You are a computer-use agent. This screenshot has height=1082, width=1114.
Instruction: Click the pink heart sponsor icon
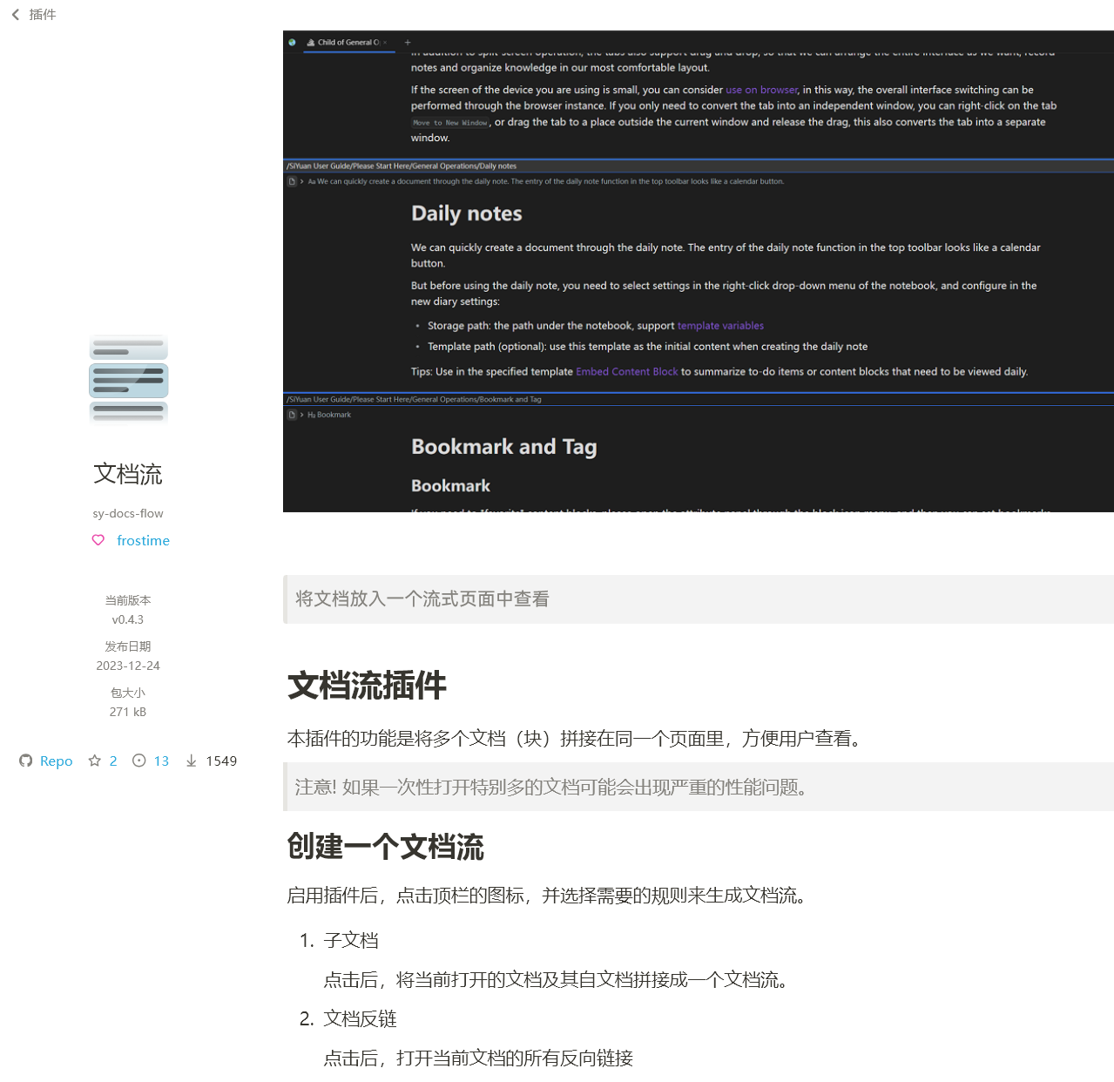pos(98,540)
